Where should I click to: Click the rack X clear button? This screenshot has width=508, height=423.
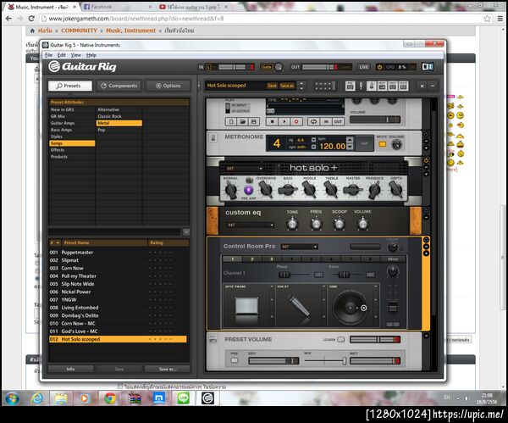[x=422, y=86]
